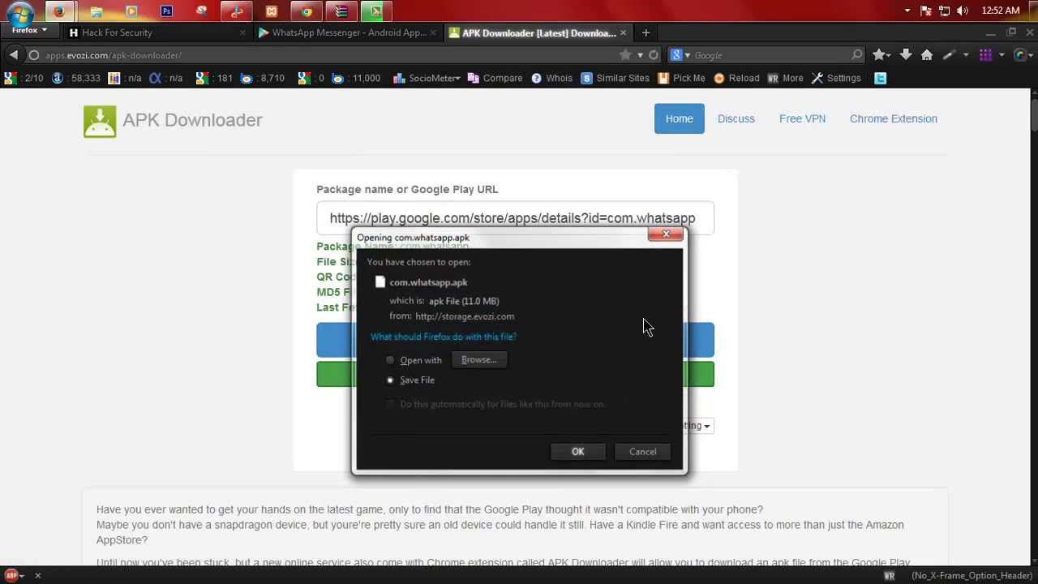The height and width of the screenshot is (584, 1038).
Task: Click the Adblock Plus status icon
Action: pos(11,576)
